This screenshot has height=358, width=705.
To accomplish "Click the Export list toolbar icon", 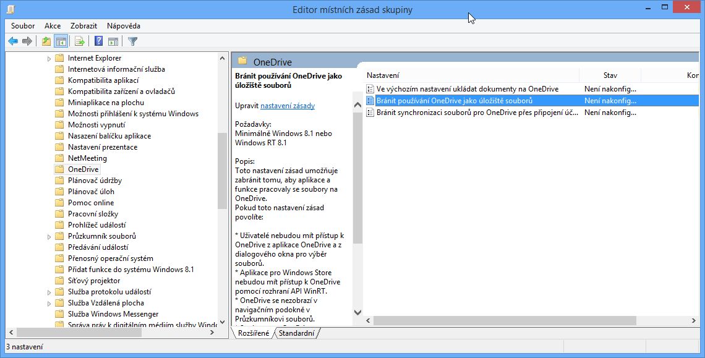I will (80, 41).
